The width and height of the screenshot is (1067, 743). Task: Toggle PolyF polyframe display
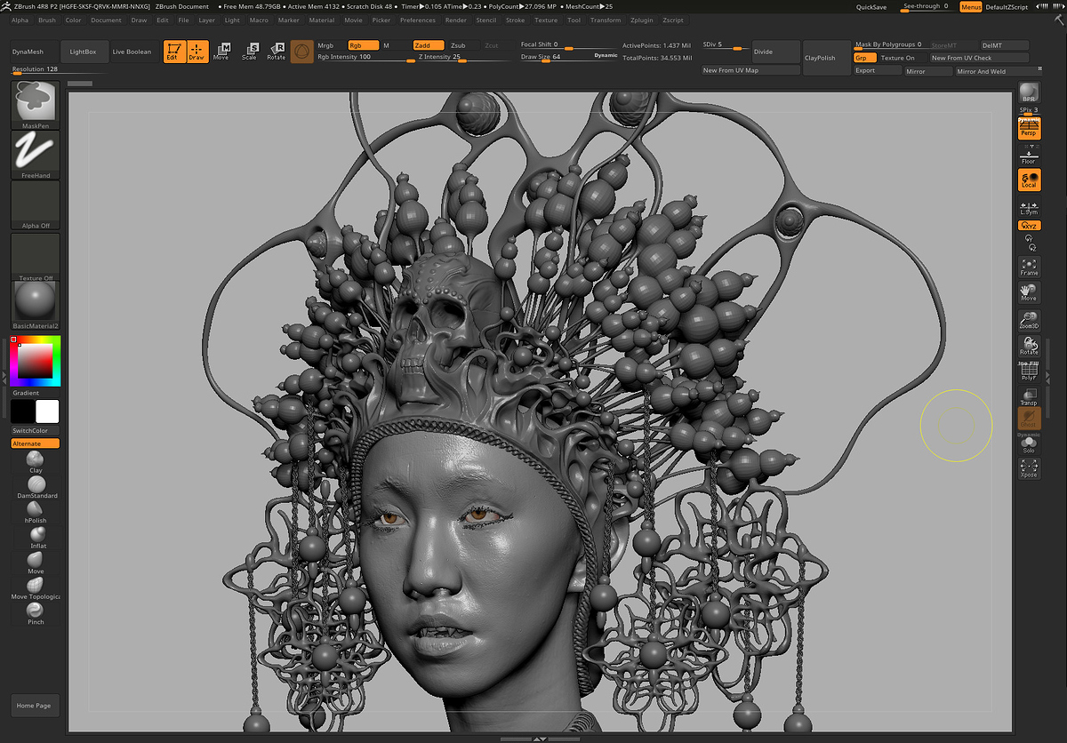(x=1029, y=372)
